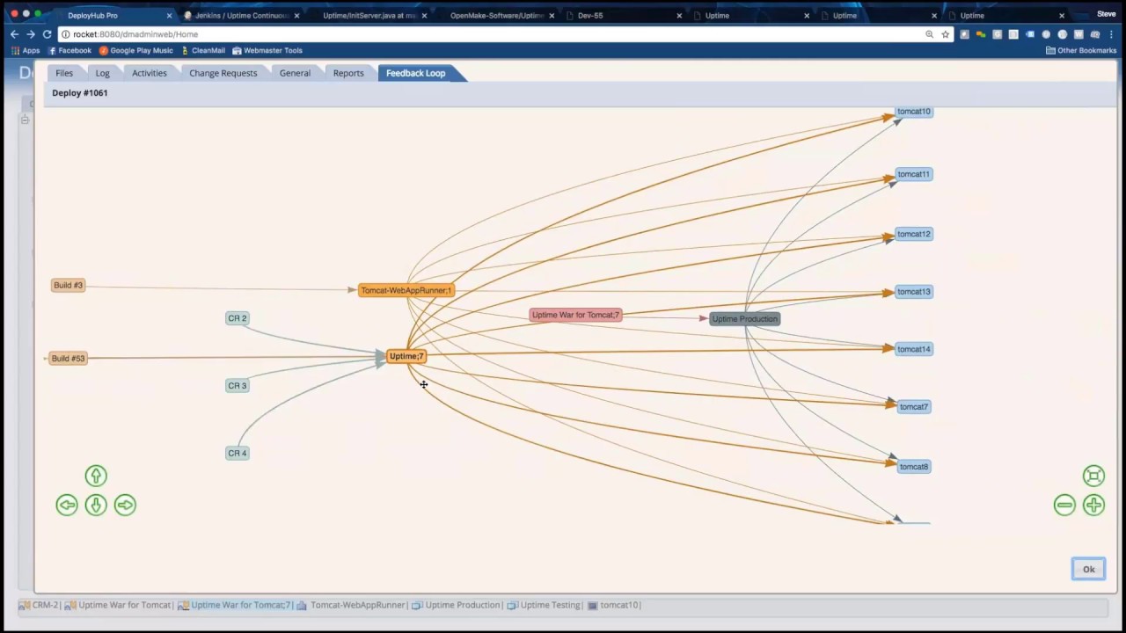Zoom in with the plus icon

coord(1093,505)
